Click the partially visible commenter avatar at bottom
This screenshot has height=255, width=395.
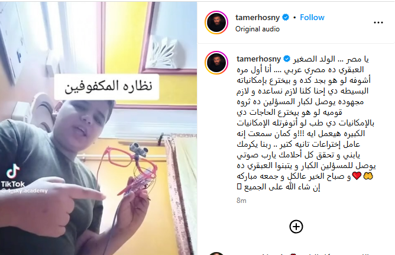click(216, 253)
